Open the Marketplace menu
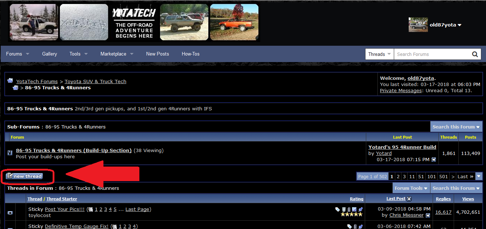The width and height of the screenshot is (486, 229). tap(117, 54)
